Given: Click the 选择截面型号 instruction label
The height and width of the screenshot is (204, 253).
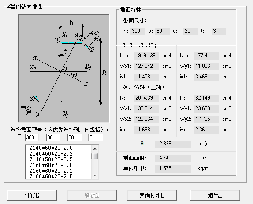Looking at the screenshot, I should coord(59,130).
